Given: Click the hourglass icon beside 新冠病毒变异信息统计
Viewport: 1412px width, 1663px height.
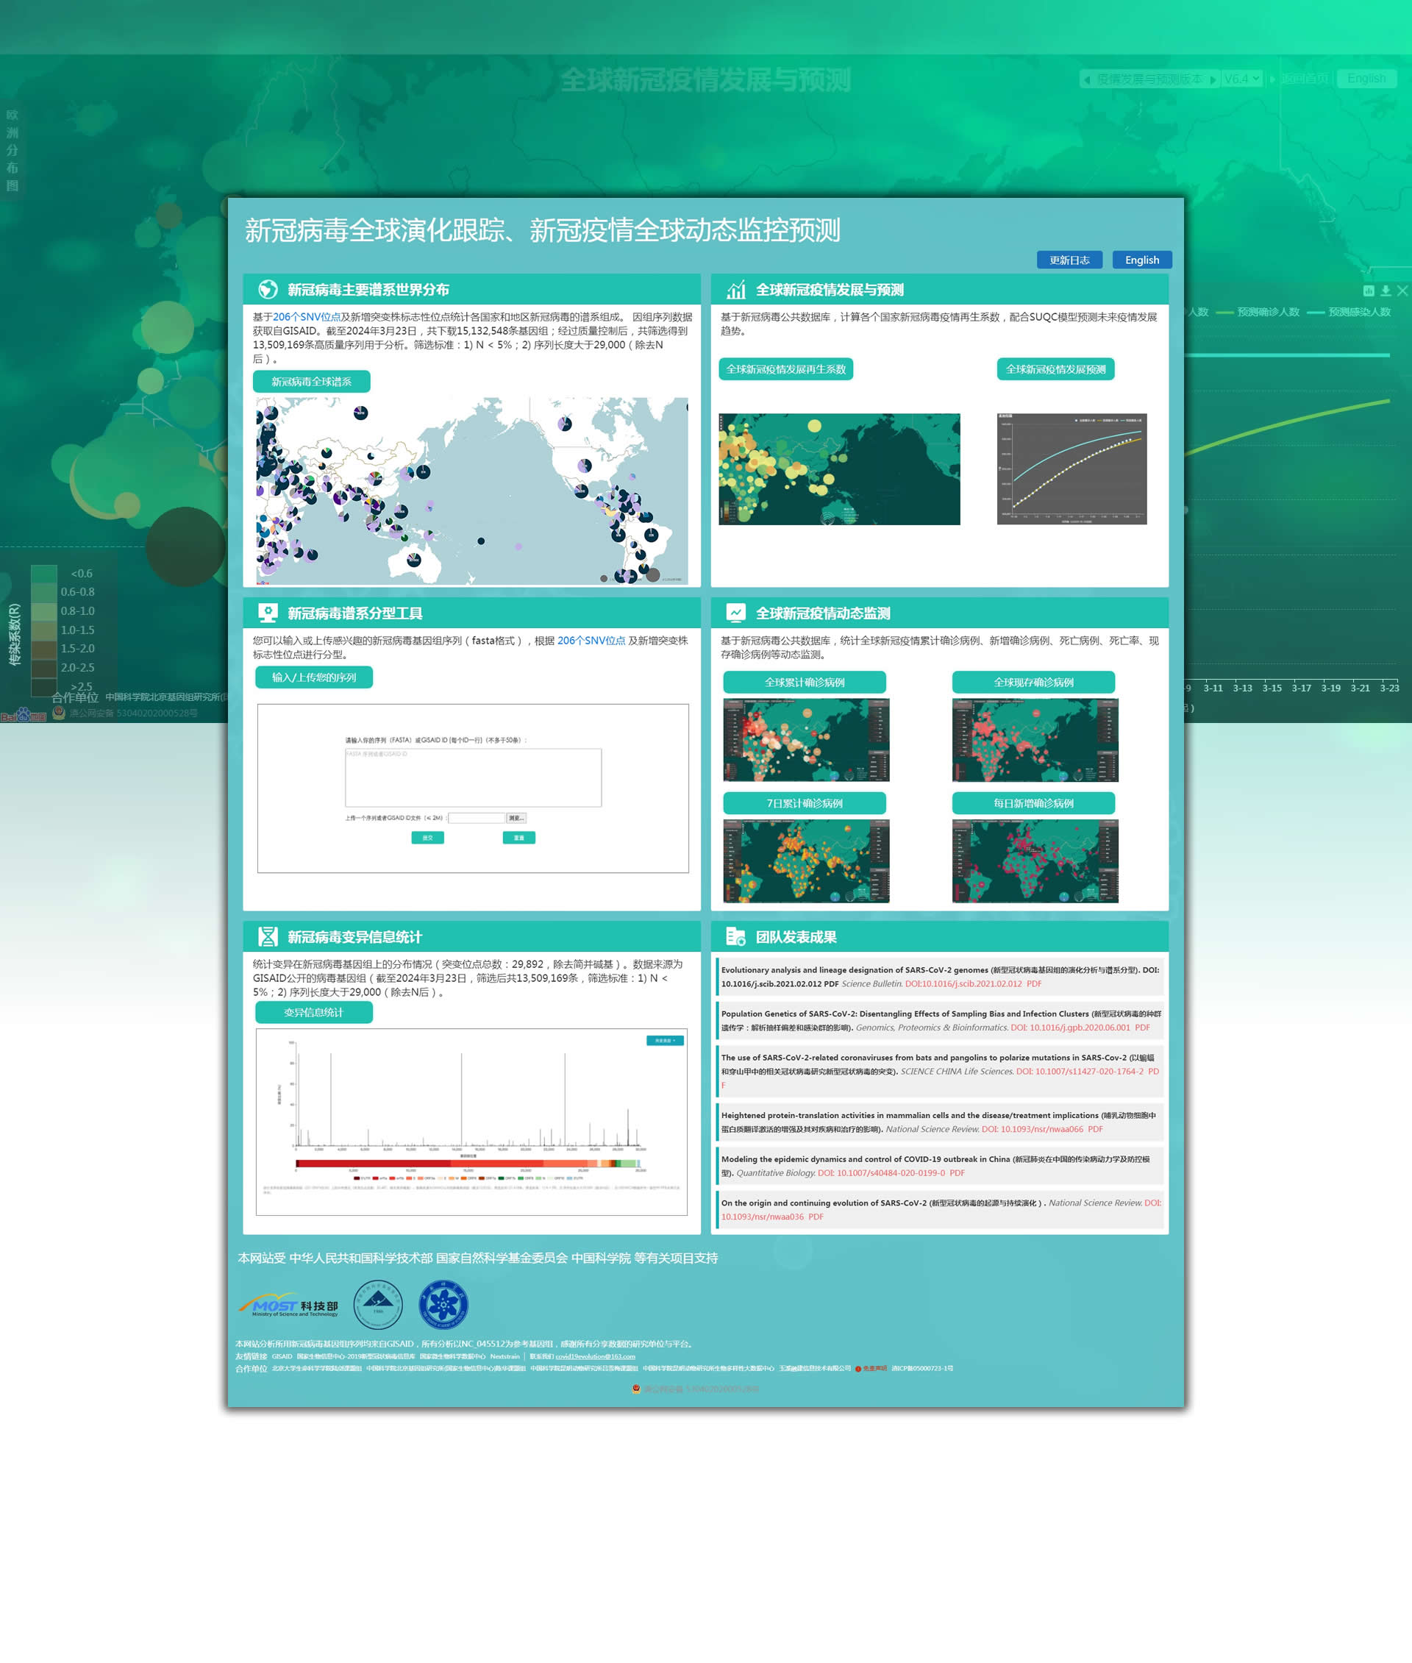Looking at the screenshot, I should point(268,936).
